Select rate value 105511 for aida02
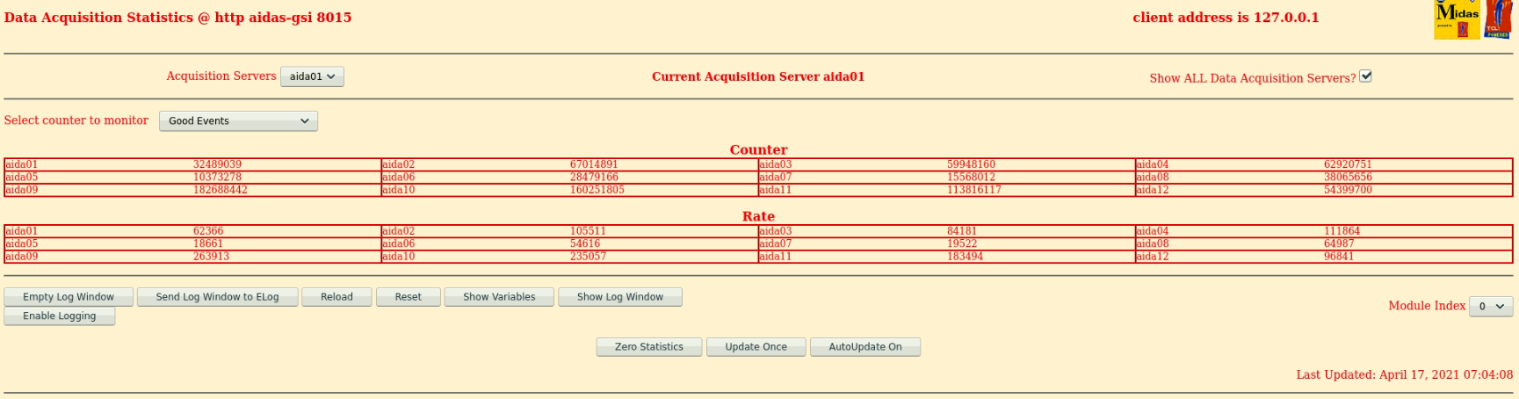 tap(588, 231)
